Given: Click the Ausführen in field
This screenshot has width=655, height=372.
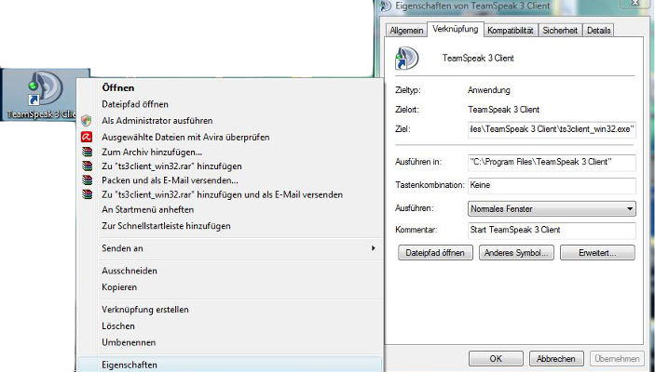Looking at the screenshot, I should point(552,162).
